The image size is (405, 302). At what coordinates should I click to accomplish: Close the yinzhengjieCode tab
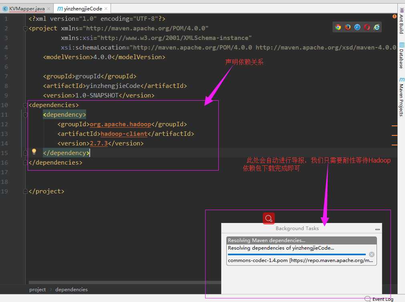106,9
